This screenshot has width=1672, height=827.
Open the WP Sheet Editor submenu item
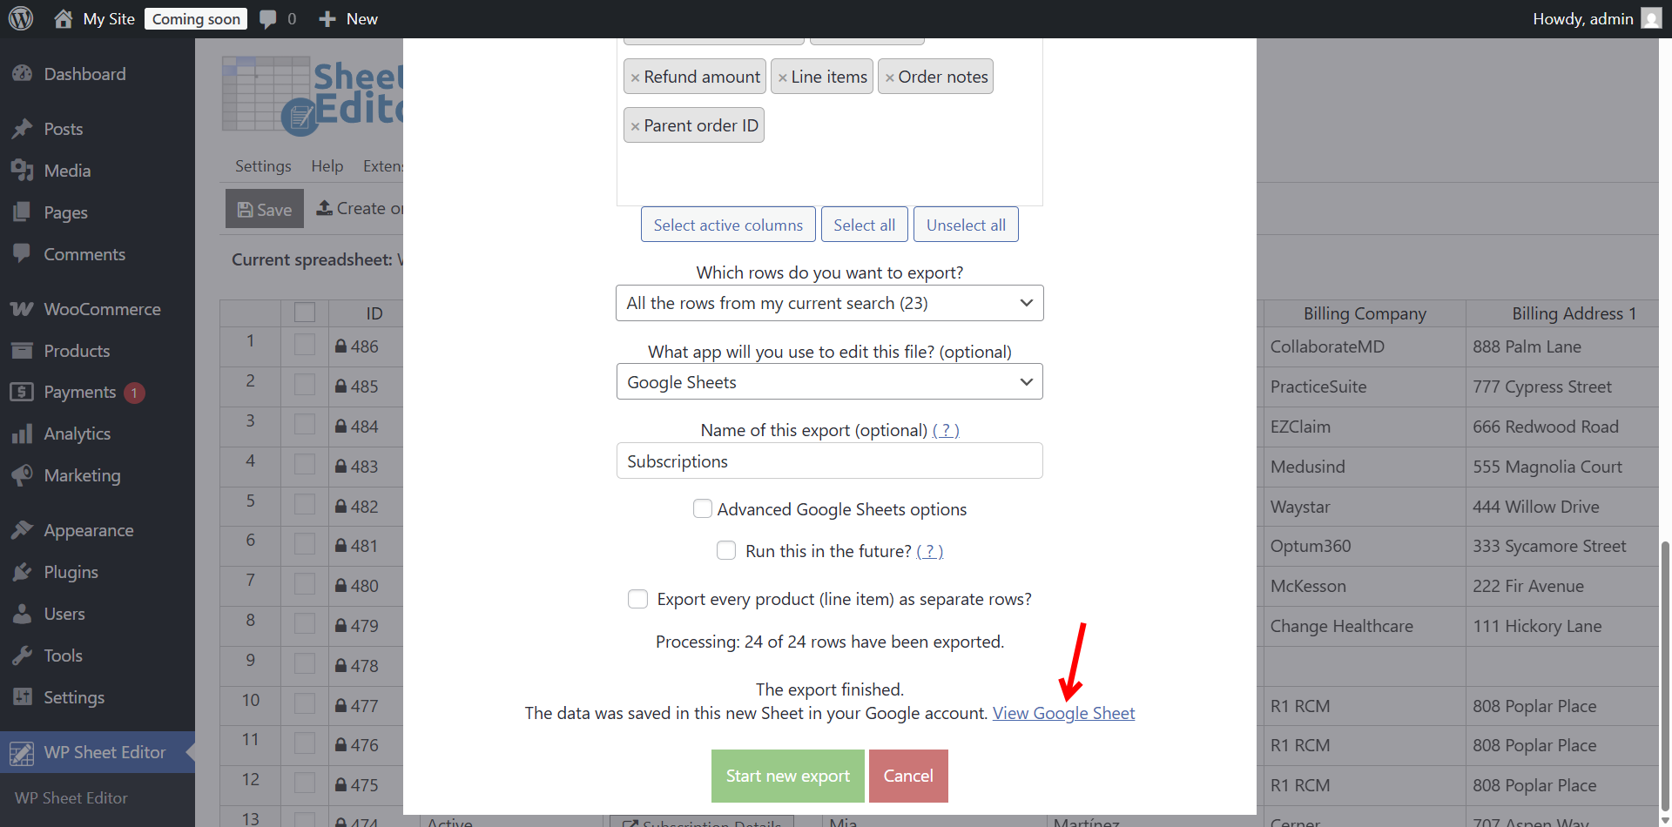(x=71, y=797)
